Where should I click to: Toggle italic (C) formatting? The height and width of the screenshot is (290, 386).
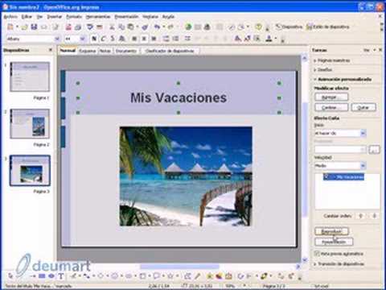[103, 39]
